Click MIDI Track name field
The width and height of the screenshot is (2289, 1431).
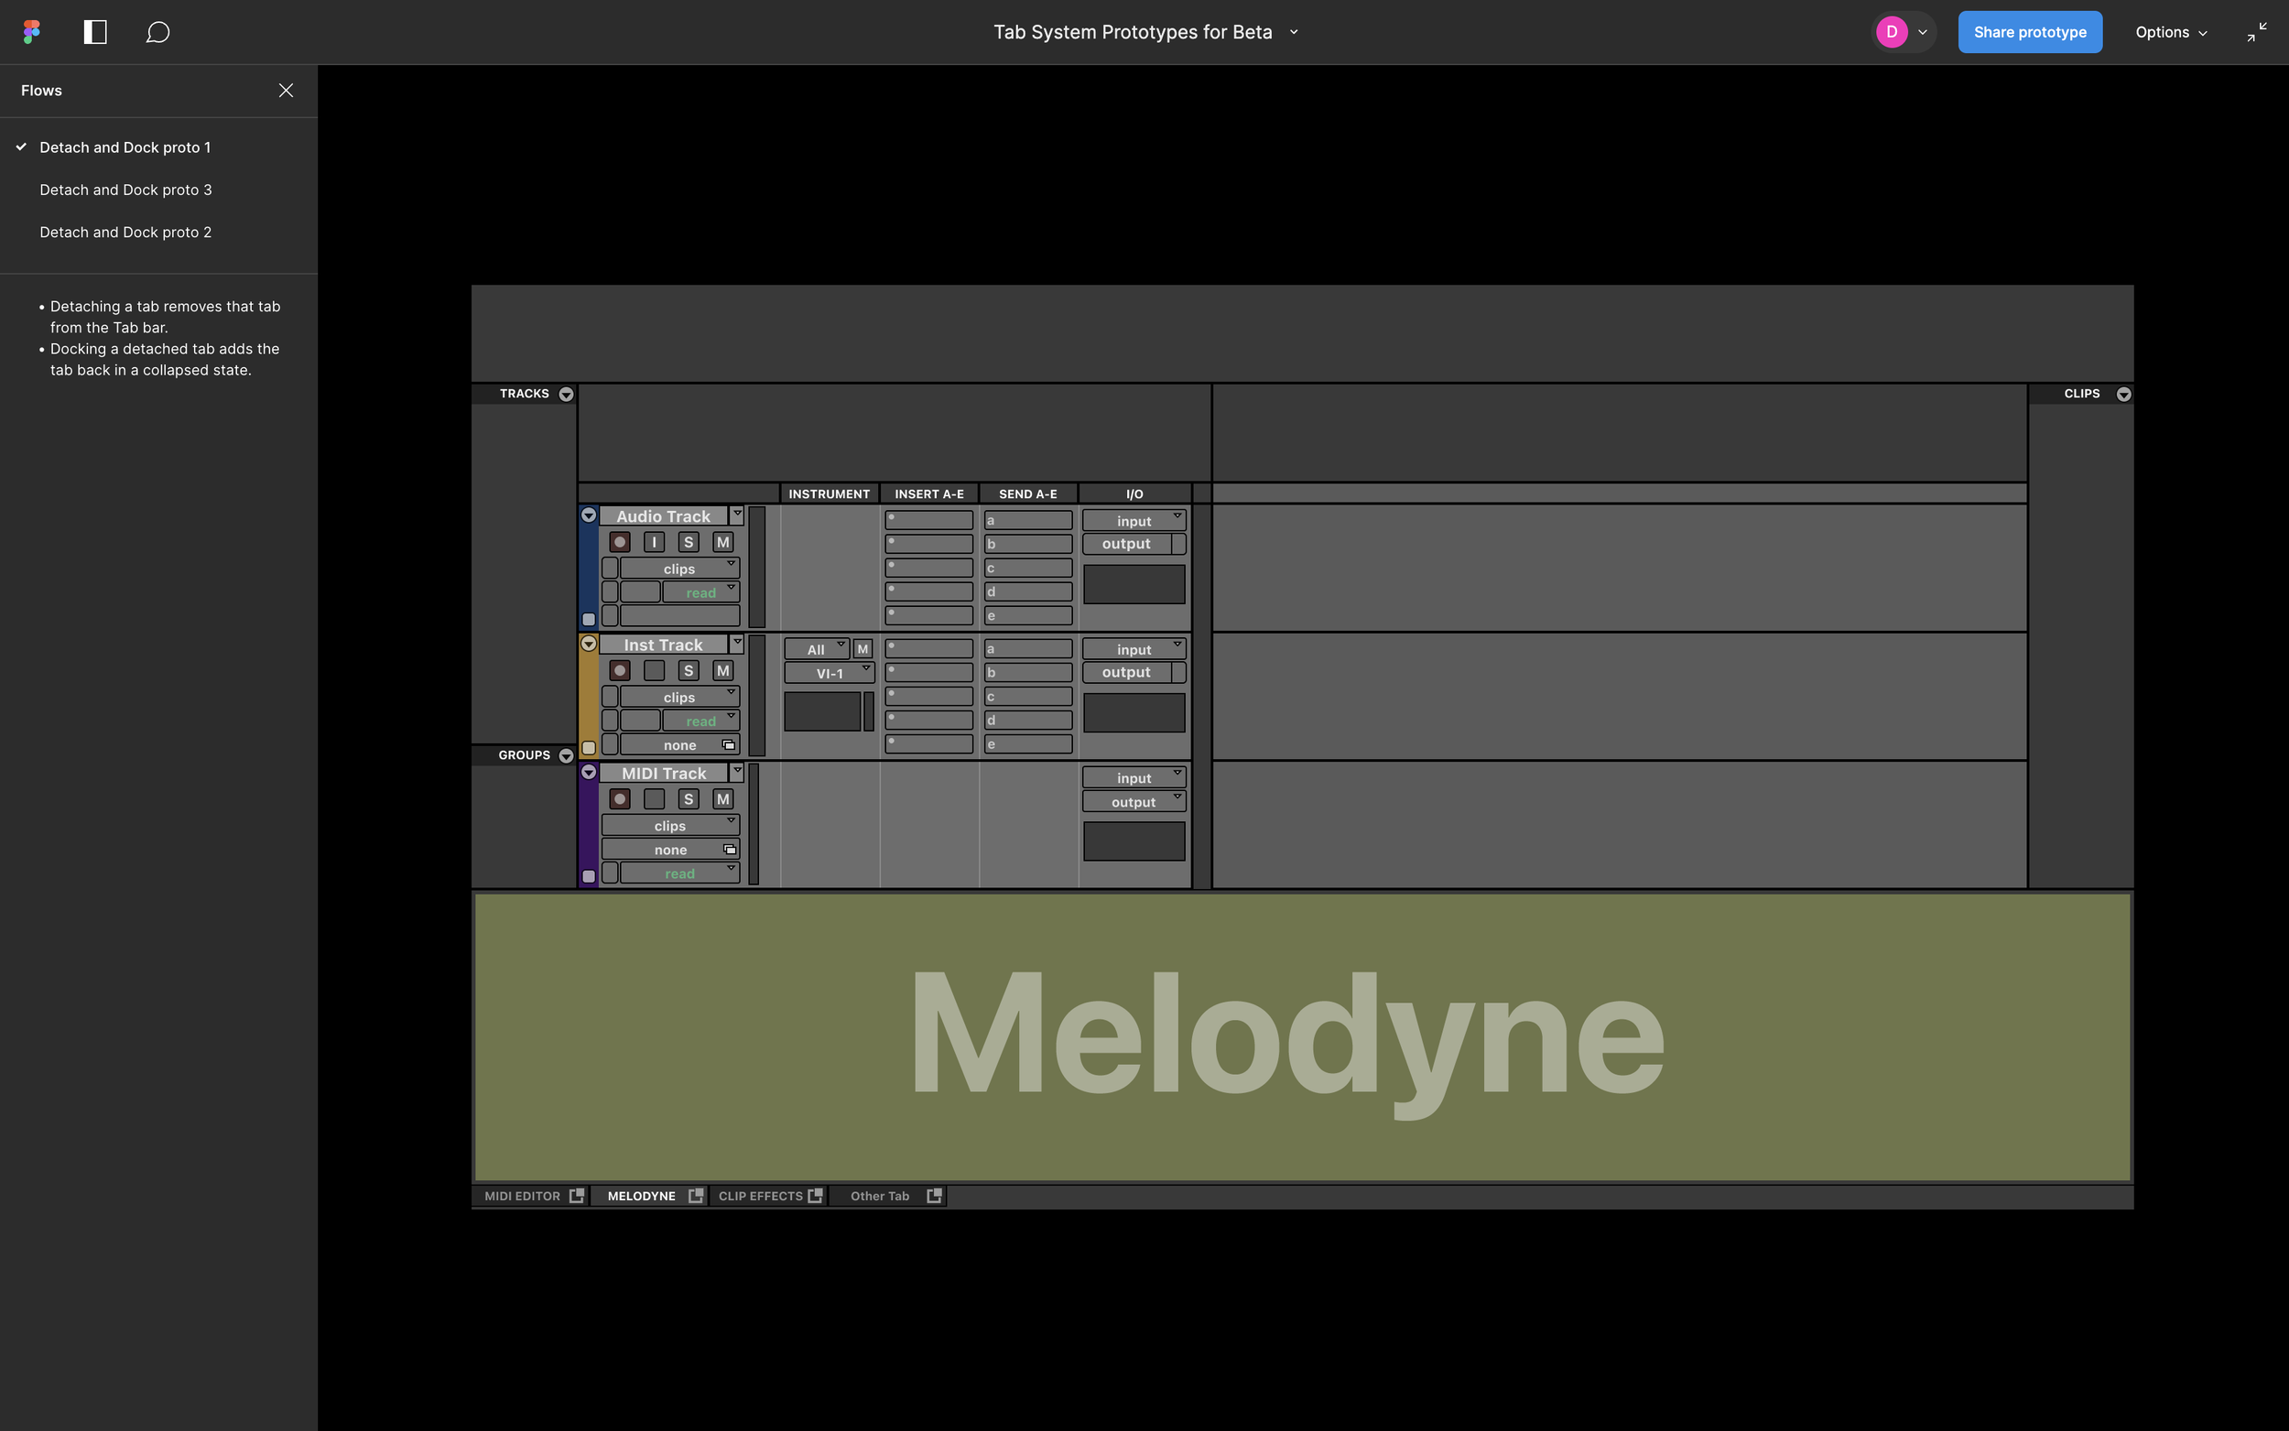(x=663, y=775)
